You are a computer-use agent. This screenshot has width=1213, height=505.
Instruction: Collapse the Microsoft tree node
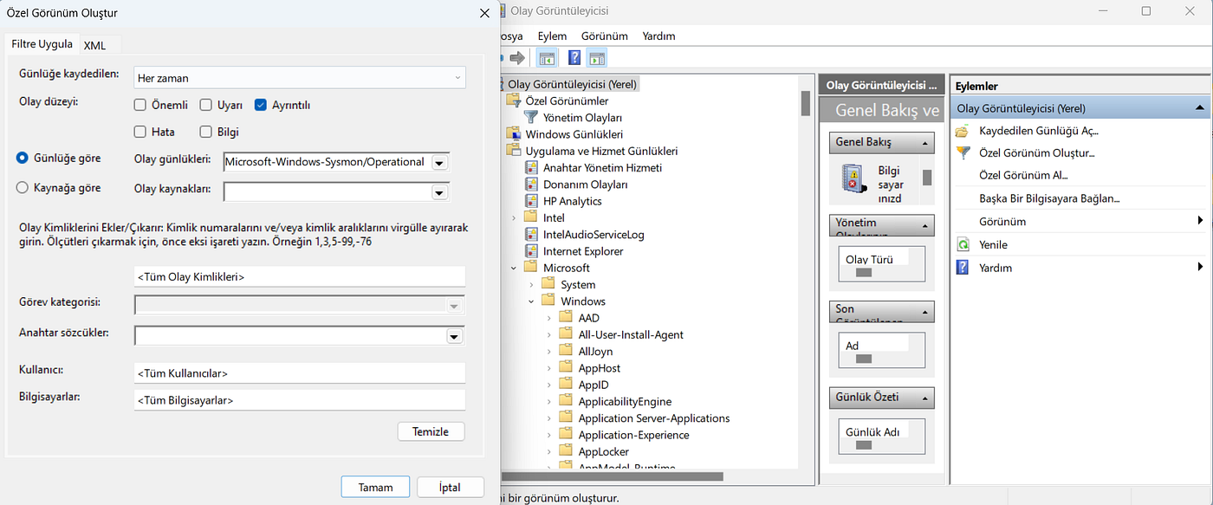(x=514, y=268)
